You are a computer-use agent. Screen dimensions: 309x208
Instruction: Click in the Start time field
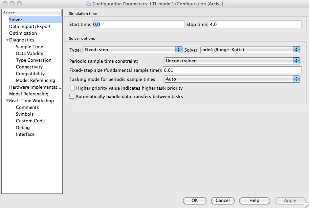pos(138,25)
